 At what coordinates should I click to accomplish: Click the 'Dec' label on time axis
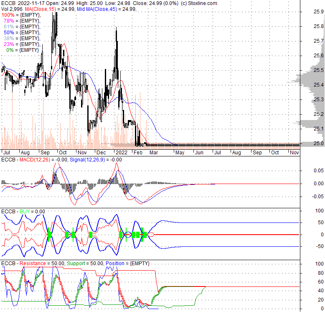point(101,153)
